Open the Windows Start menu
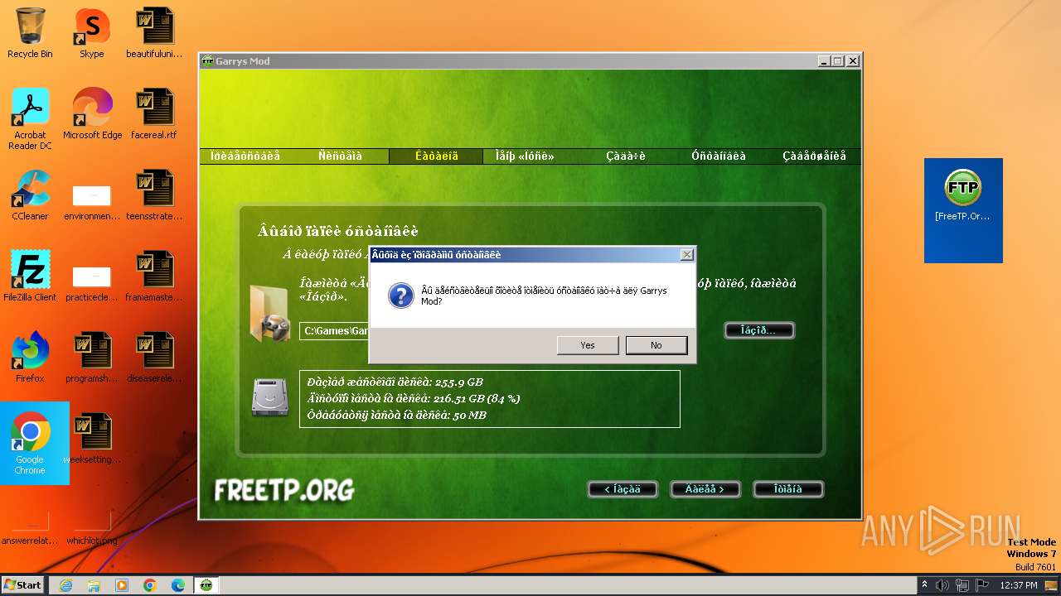 point(23,584)
